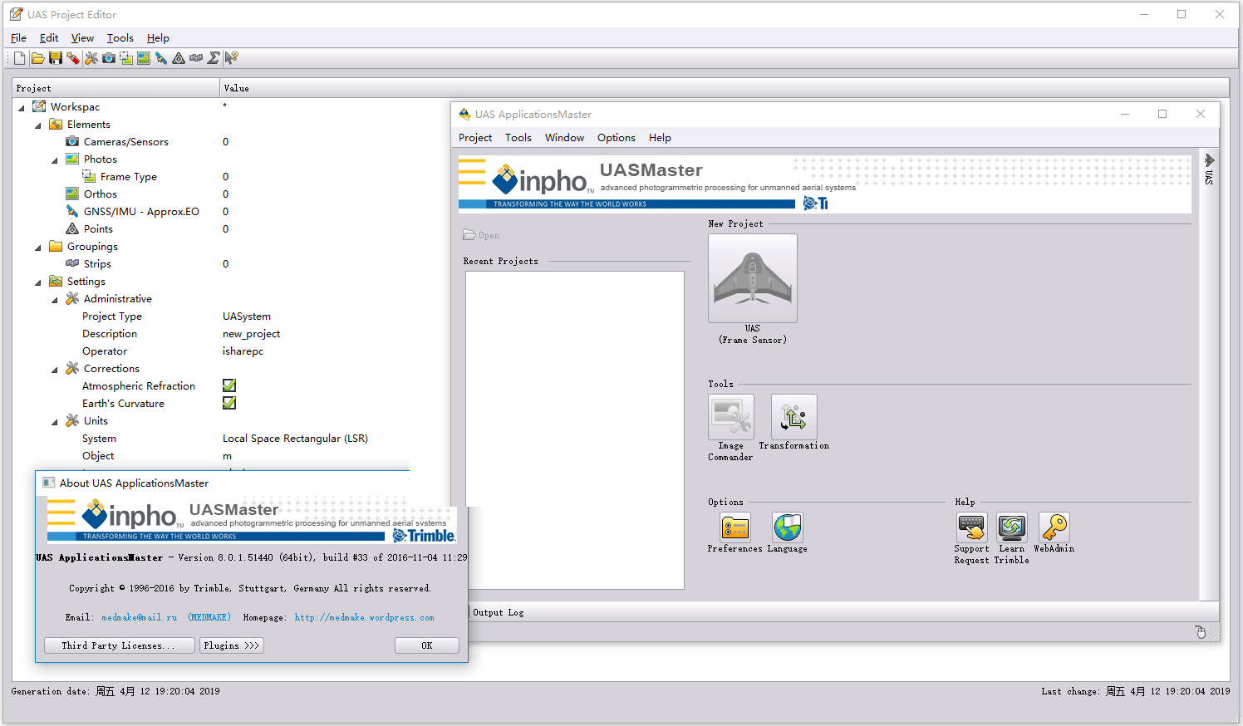Click the new_project description value
1243x726 pixels.
(251, 334)
